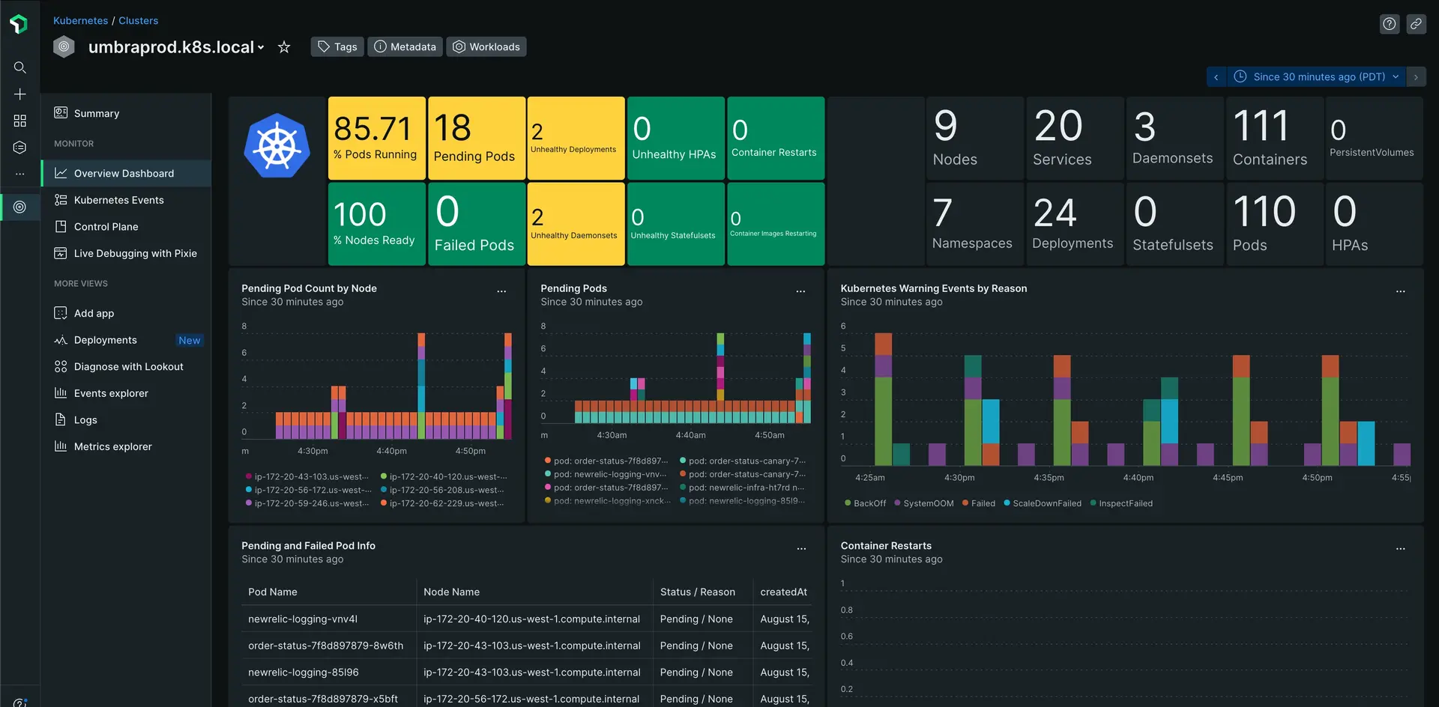
Task: Click the Workloads button
Action: (x=486, y=47)
